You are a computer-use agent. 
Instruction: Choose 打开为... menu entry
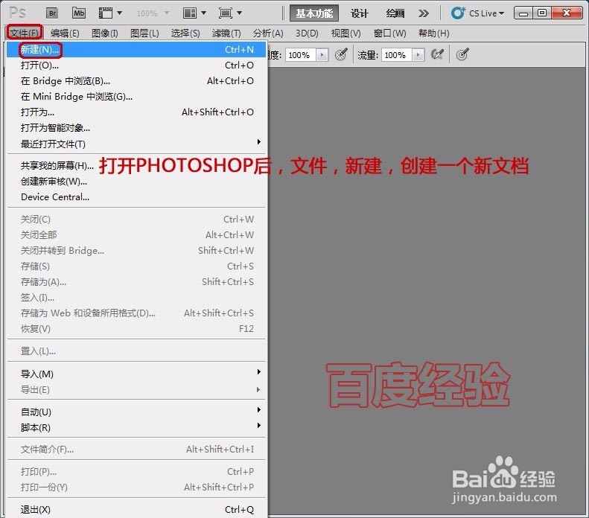pyautogui.click(x=137, y=112)
